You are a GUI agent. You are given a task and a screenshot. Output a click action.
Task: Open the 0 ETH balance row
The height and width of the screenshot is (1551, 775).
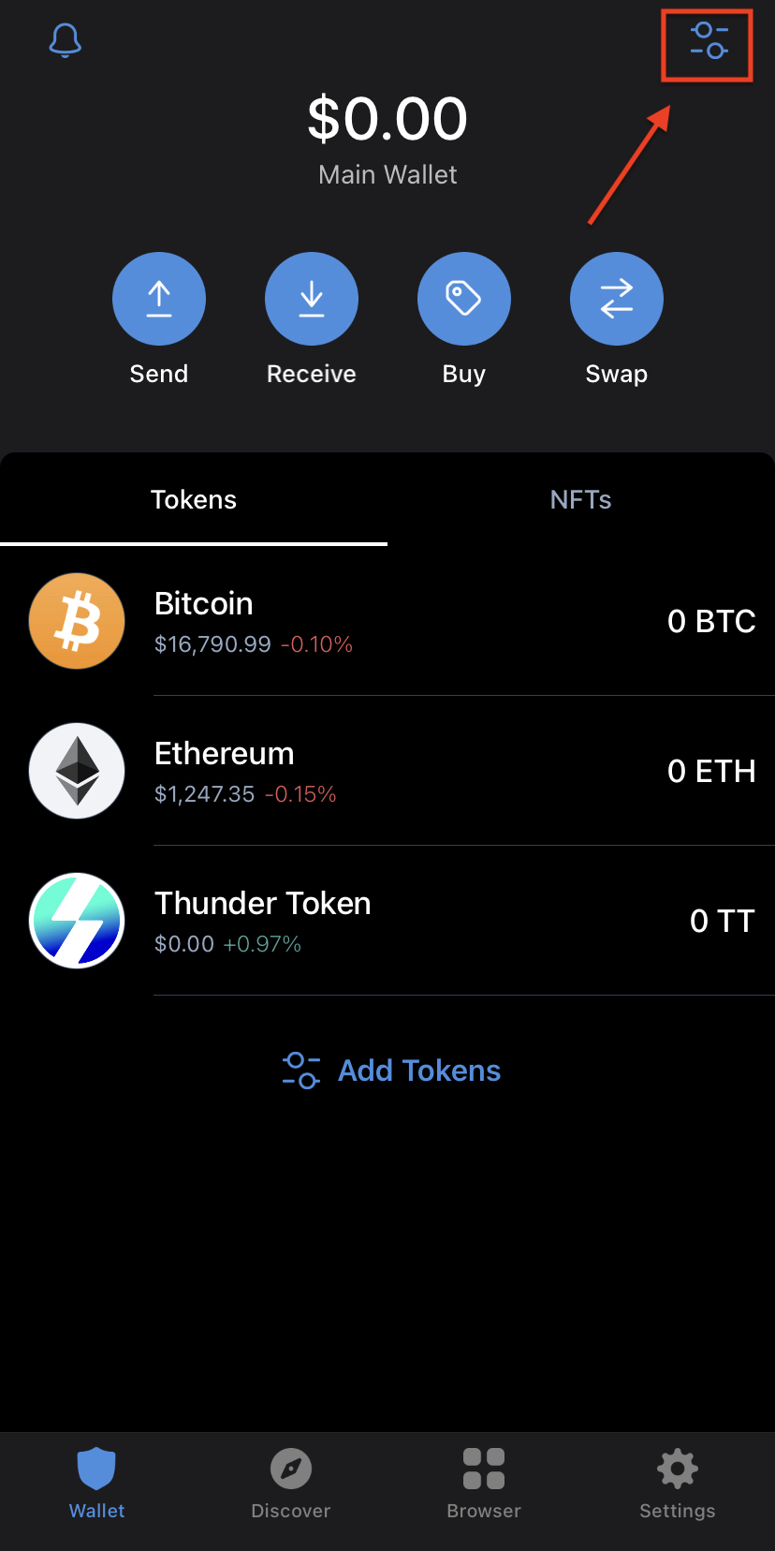387,771
